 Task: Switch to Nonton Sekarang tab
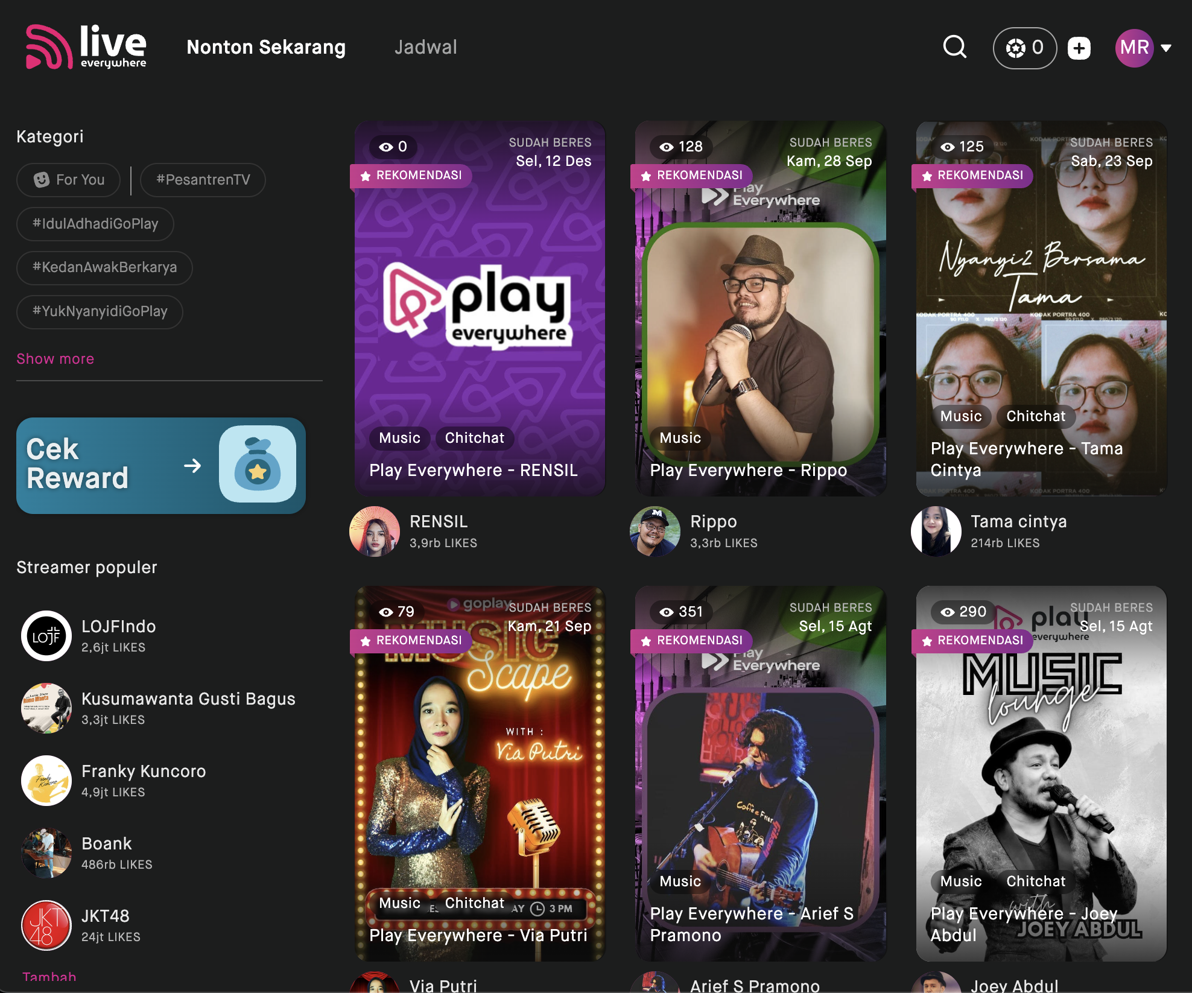tap(266, 47)
